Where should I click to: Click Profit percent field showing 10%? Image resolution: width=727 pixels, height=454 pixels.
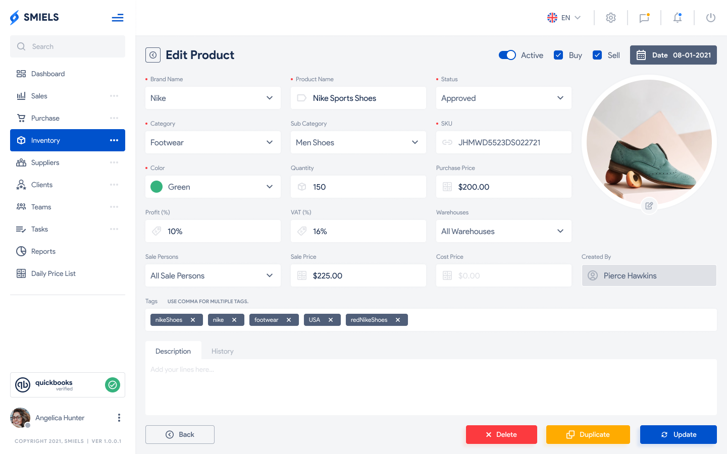[213, 231]
